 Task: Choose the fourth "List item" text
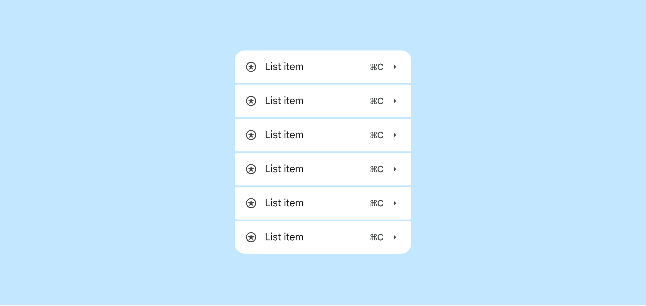pos(284,169)
